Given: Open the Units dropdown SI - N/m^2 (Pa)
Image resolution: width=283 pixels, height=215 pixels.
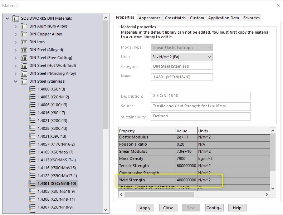Looking at the screenshot, I should coord(182,57).
